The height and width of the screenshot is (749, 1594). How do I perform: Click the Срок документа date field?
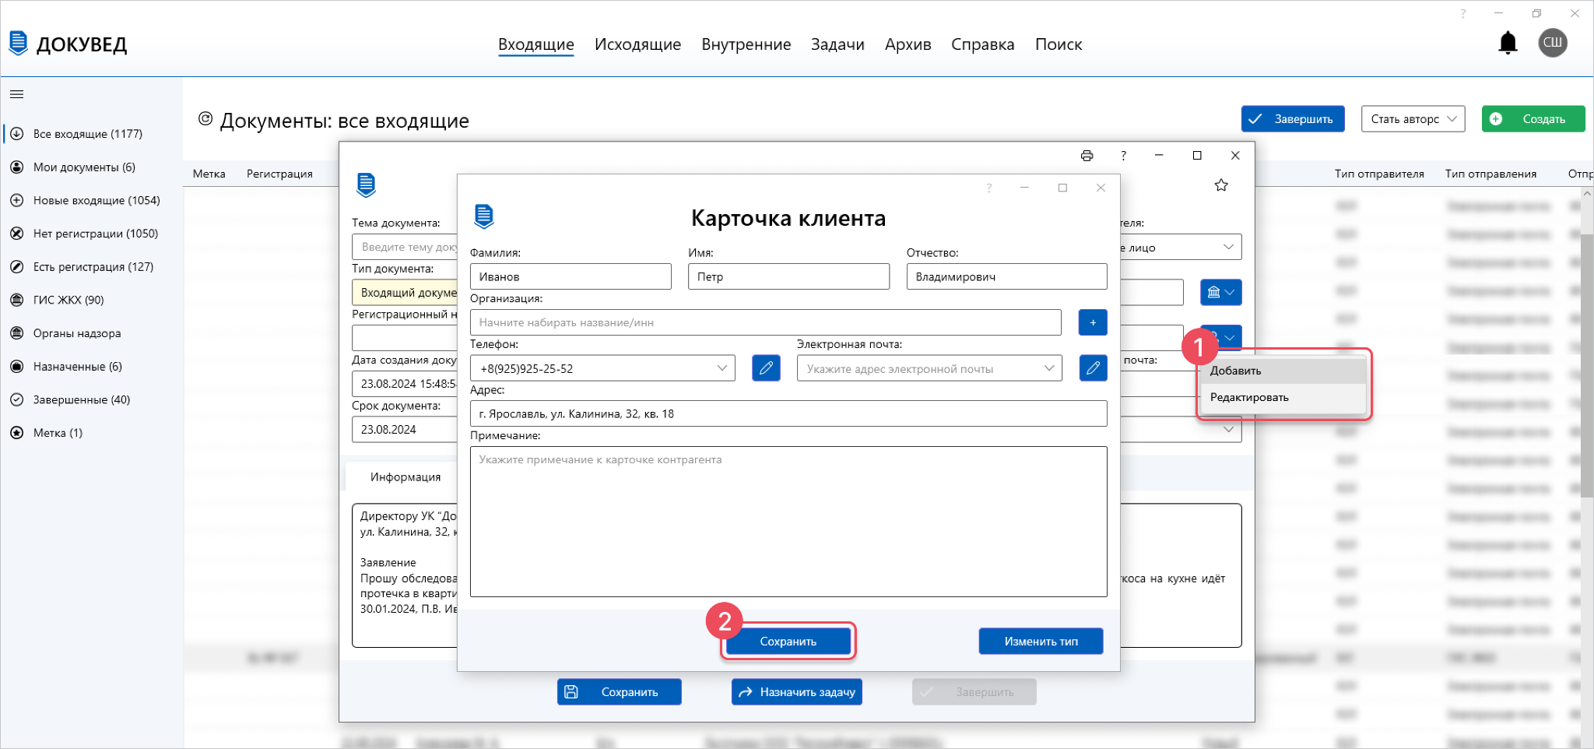pos(405,429)
